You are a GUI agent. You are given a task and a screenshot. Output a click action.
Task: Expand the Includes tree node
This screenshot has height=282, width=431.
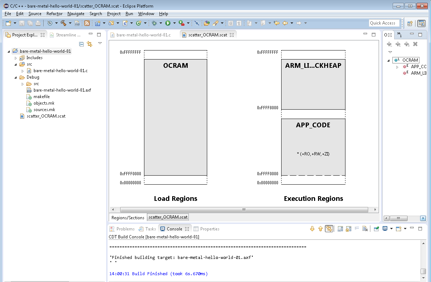[16, 58]
